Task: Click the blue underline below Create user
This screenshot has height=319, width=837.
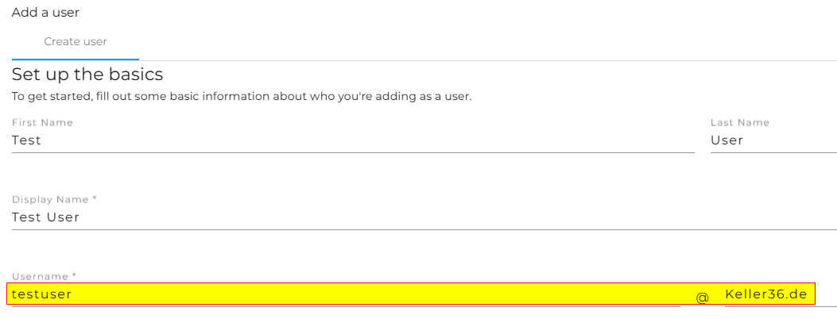Action: pyautogui.click(x=76, y=59)
